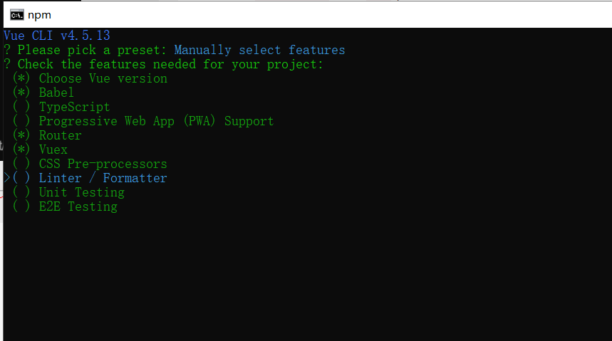The width and height of the screenshot is (612, 341).
Task: Click the highlighted 'Linter / Formatter' label
Action: pos(103,178)
